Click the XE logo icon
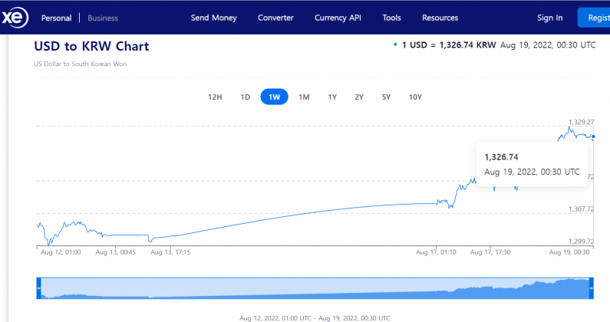Viewport: 610px width, 322px height. 13,17
